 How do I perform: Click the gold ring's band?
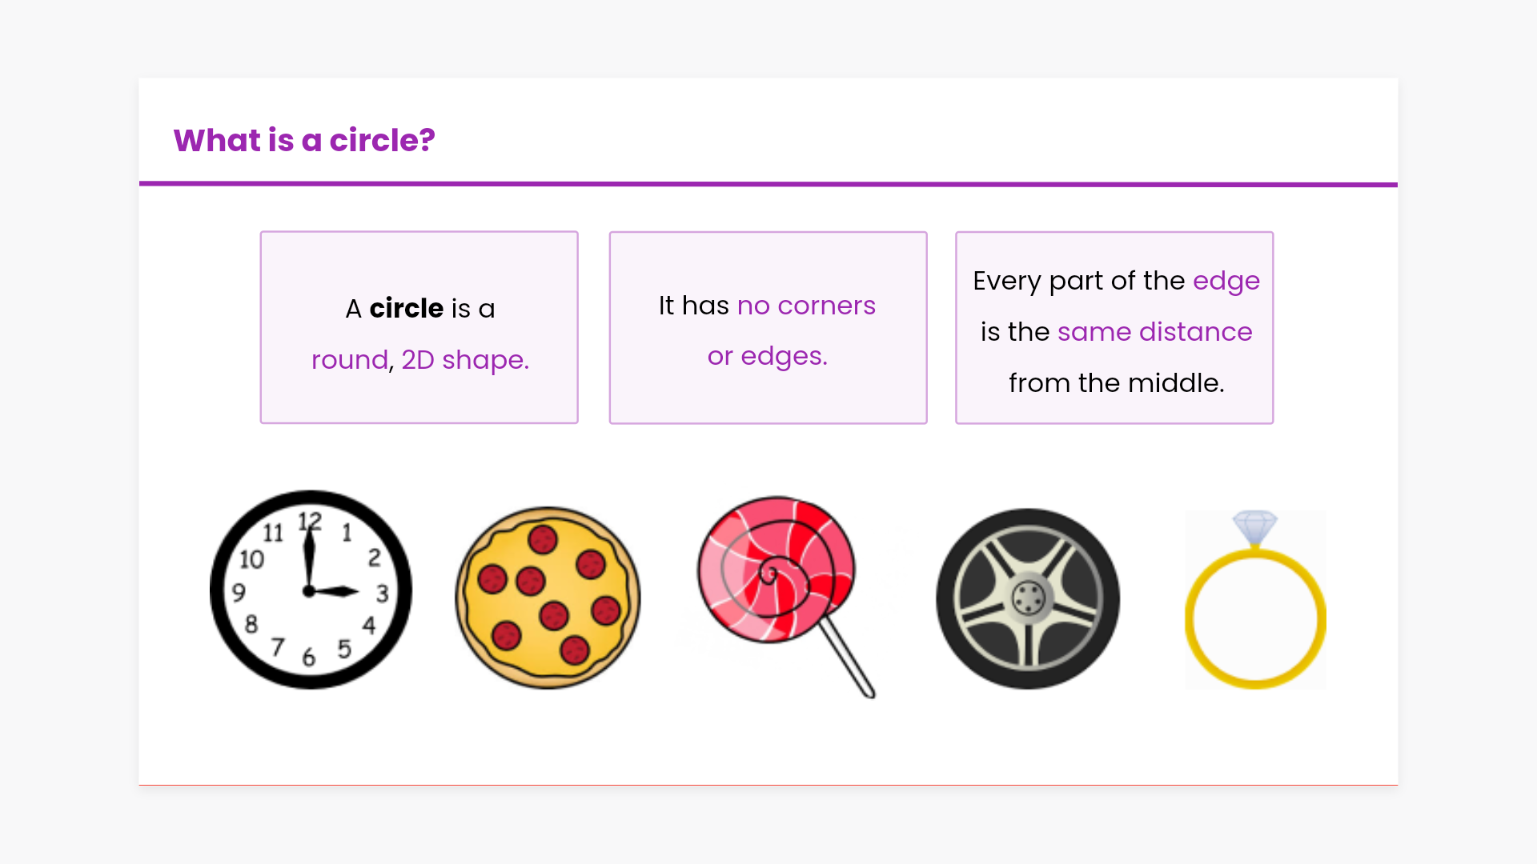(1193, 620)
